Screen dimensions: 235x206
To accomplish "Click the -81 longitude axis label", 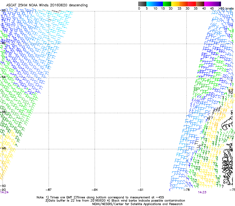I will (140, 190).
